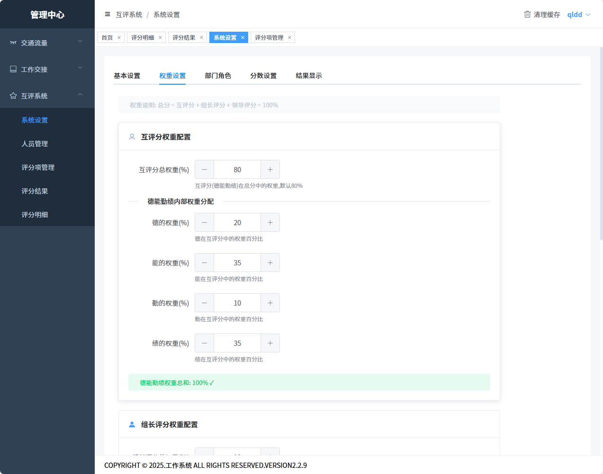Close the 评分结果 tab
Image resolution: width=603 pixels, height=474 pixels.
click(201, 37)
